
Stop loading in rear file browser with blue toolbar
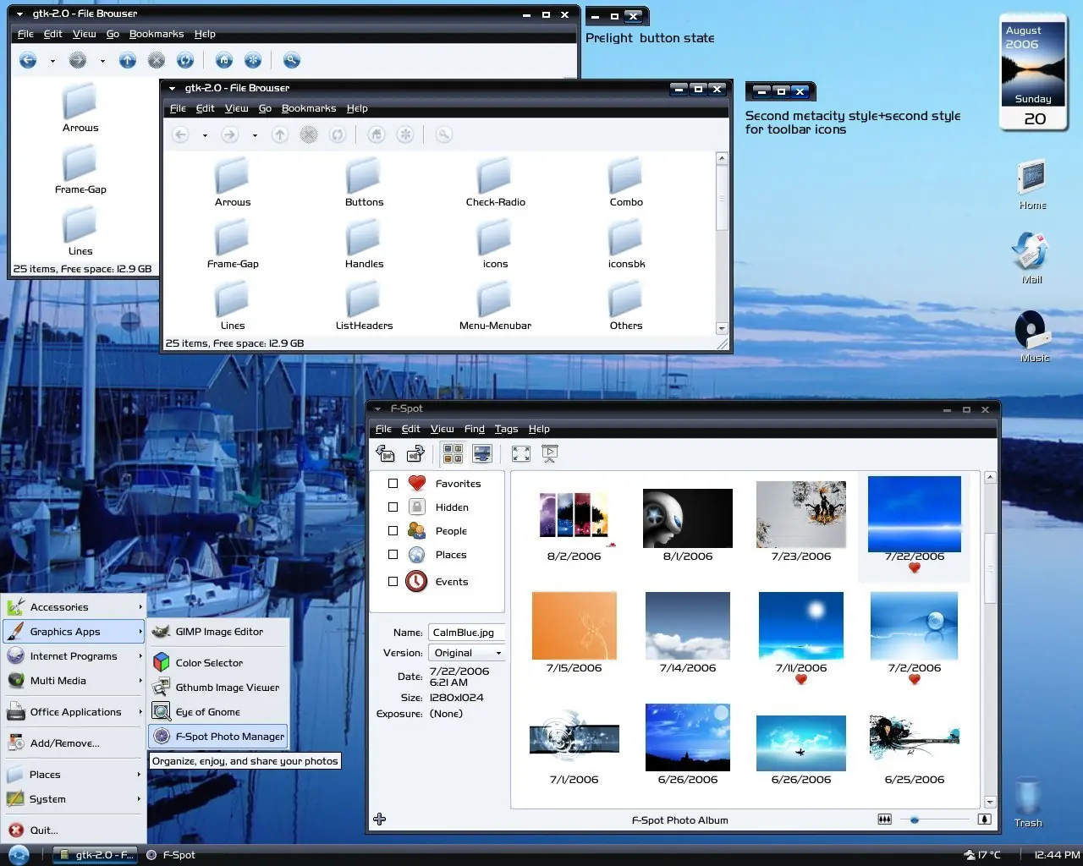click(x=157, y=60)
